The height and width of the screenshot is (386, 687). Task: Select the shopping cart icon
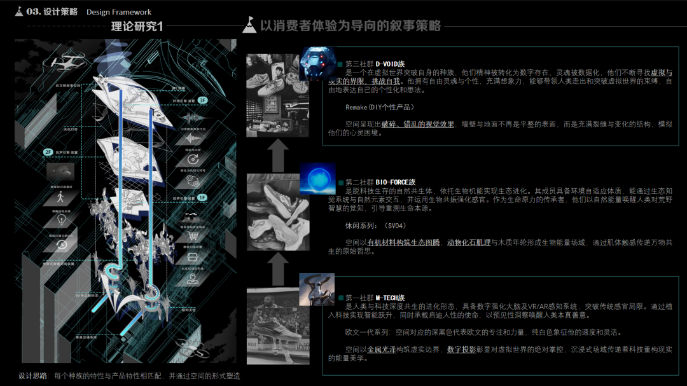[x=193, y=235]
